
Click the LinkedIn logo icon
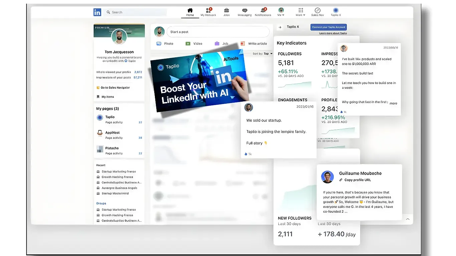[x=97, y=12]
